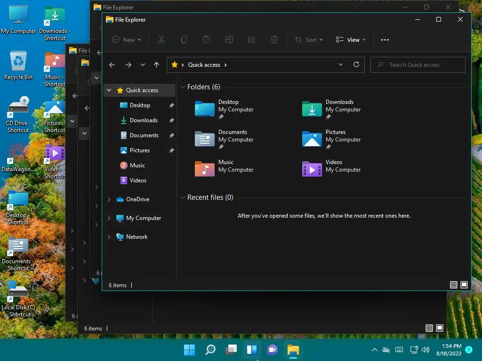
Task: Click the Cut scissors icon in toolbar
Action: pos(161,39)
